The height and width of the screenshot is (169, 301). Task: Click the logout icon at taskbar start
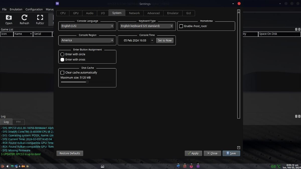3,166
